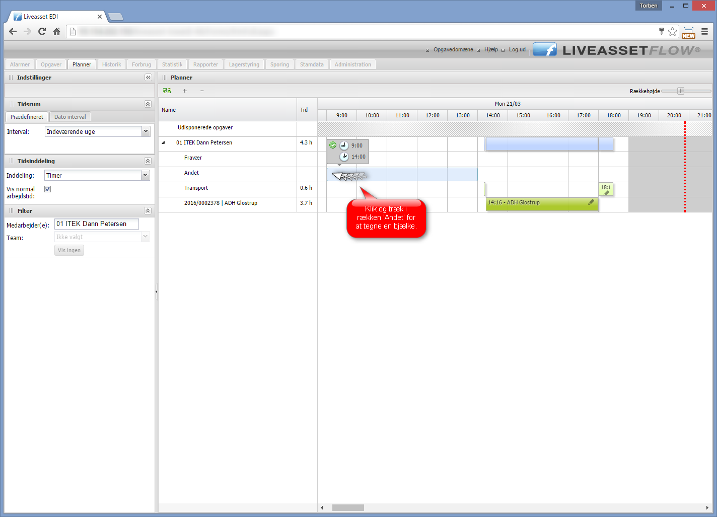Click the refresh icon in Planner toolbar

coord(167,91)
